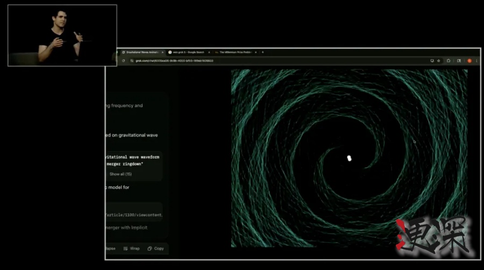The width and height of the screenshot is (484, 270).
Task: Copy the code block contents
Action: pos(155,248)
